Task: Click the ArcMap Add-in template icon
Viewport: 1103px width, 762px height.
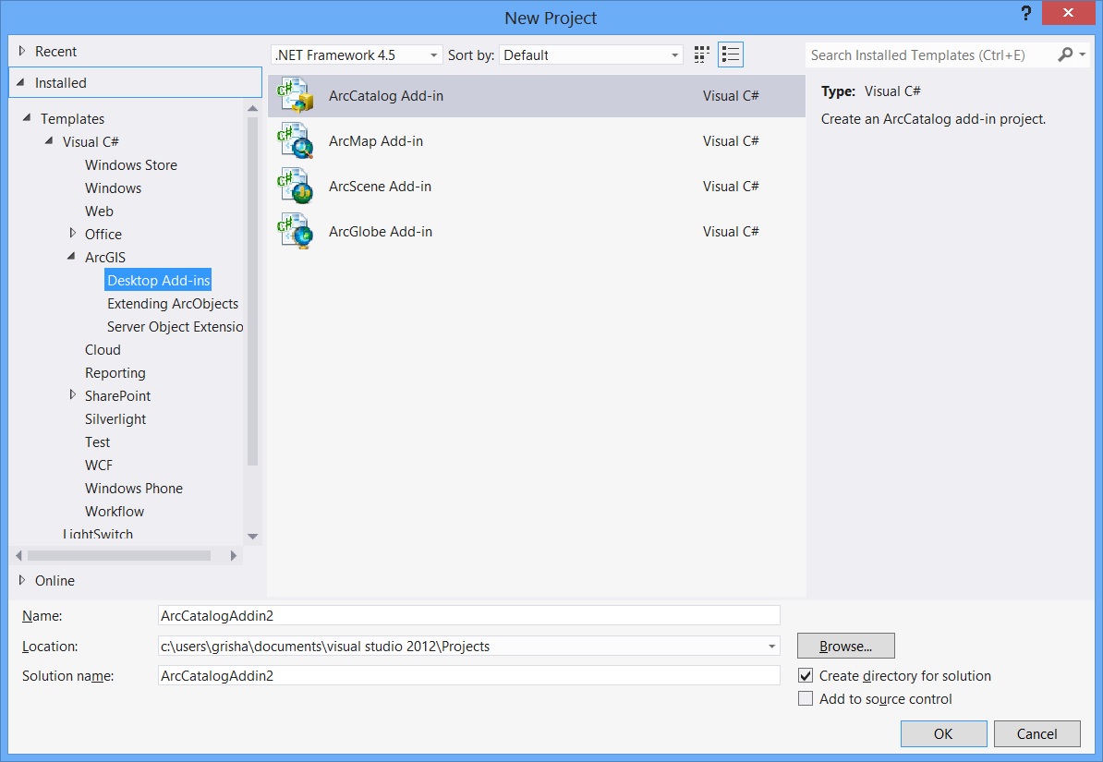Action: click(x=296, y=140)
